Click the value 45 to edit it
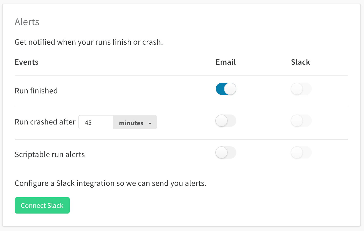The width and height of the screenshot is (364, 231). coord(88,122)
